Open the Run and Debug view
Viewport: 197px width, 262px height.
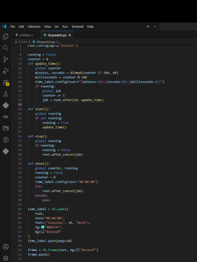pos(6,71)
